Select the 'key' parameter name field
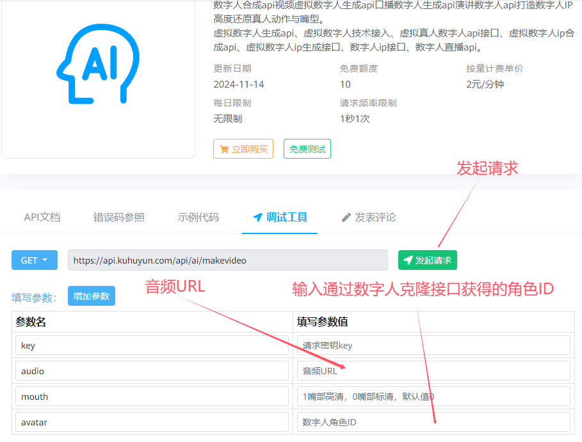The width and height of the screenshot is (582, 442). point(152,345)
